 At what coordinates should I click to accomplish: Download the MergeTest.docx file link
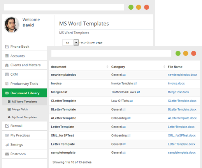[x=178, y=92]
